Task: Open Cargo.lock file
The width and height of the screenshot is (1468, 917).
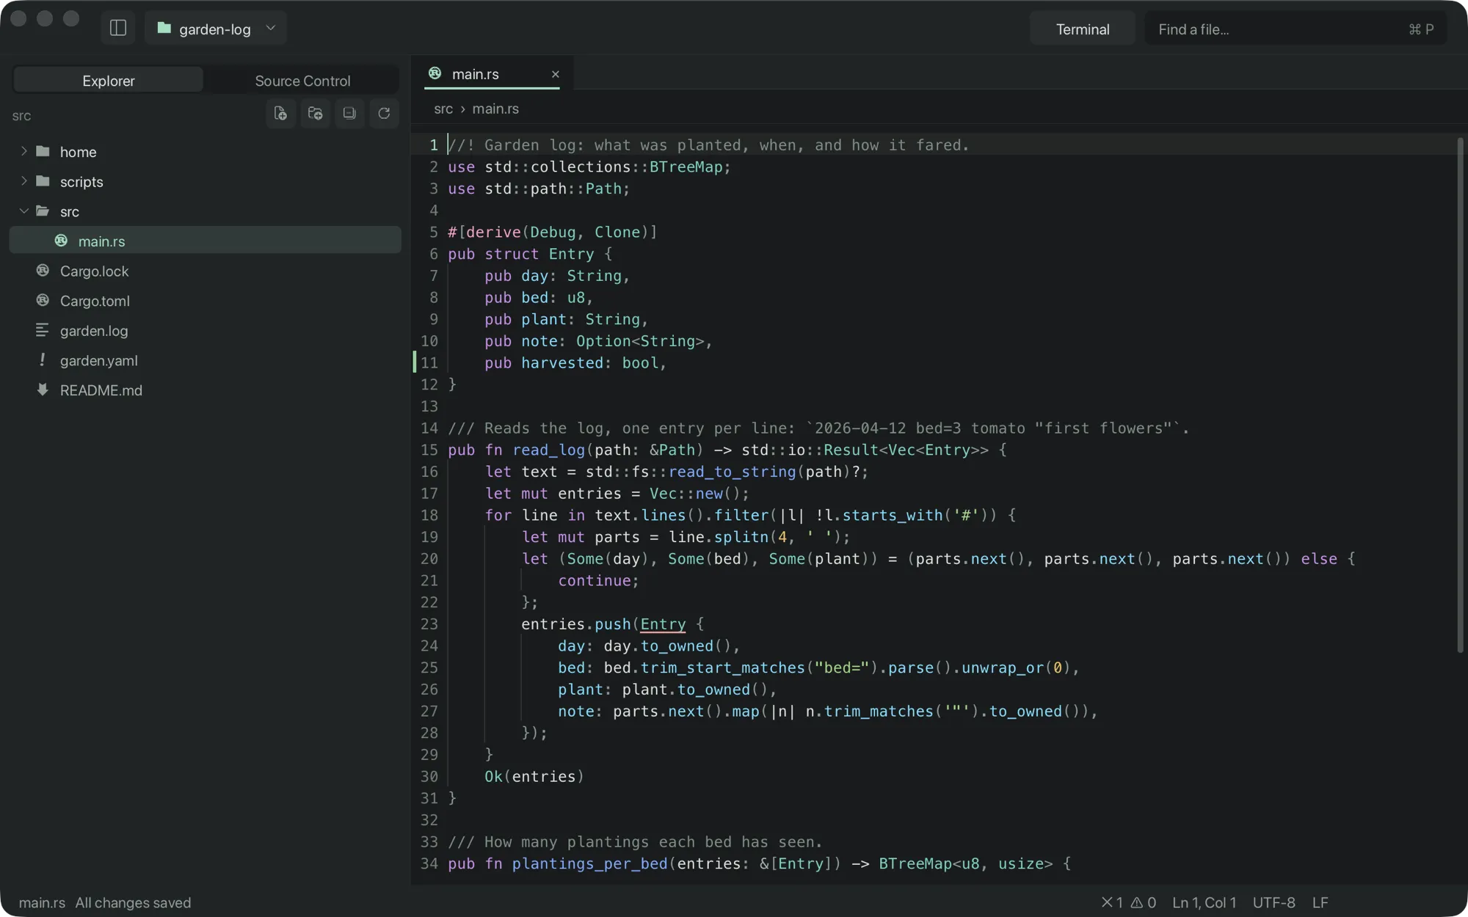Action: pyautogui.click(x=206, y=271)
